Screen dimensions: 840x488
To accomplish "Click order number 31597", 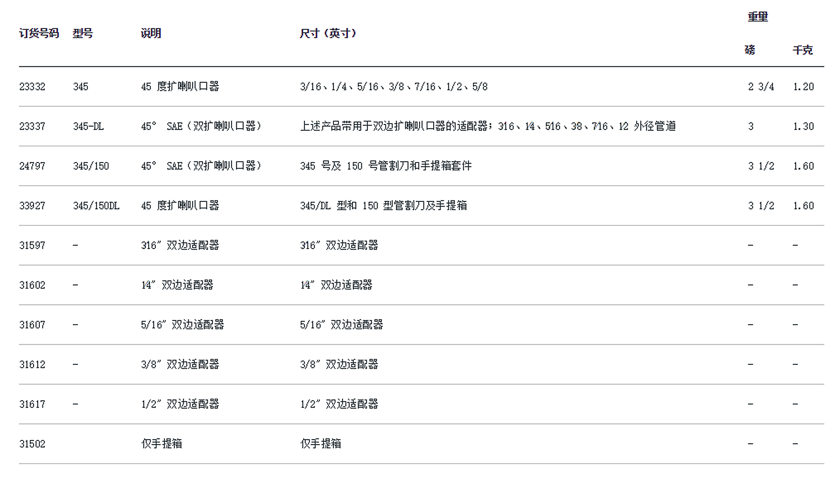I will (x=32, y=246).
